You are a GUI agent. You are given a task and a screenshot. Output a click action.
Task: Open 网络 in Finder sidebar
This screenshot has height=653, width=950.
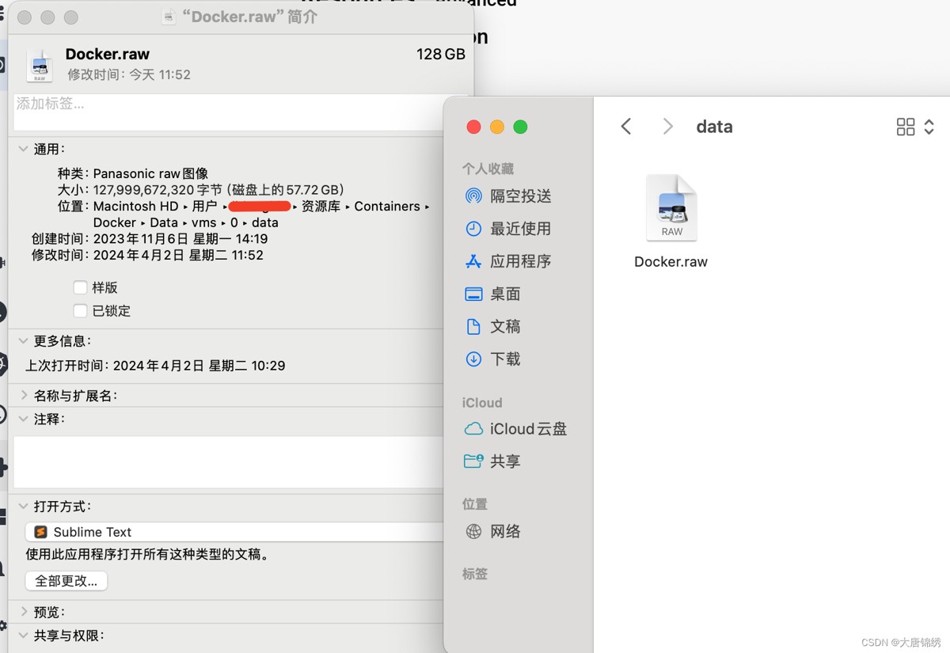pyautogui.click(x=505, y=532)
